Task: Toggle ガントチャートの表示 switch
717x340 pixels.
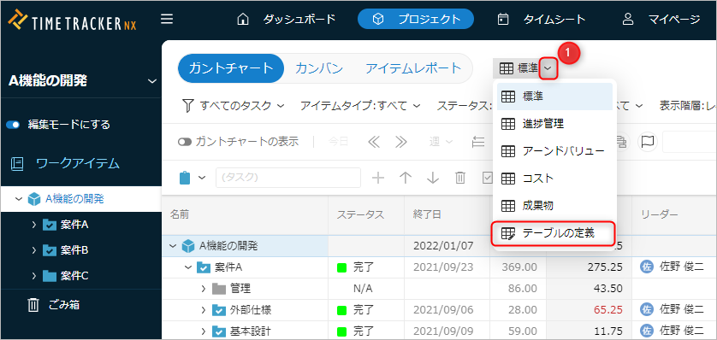Action: click(185, 142)
